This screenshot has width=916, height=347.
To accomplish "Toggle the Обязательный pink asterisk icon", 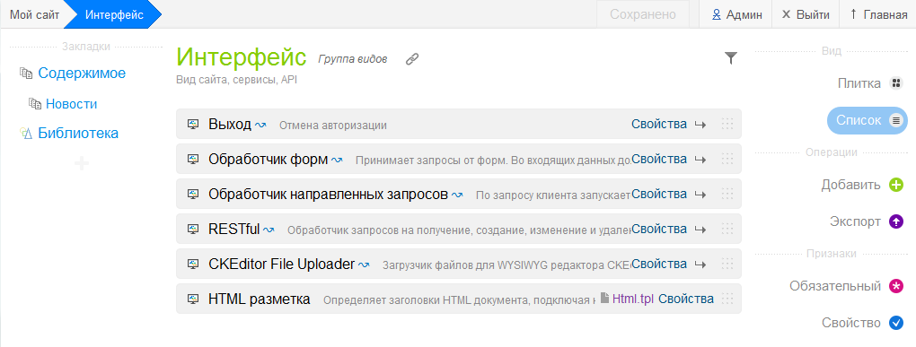I will (896, 286).
